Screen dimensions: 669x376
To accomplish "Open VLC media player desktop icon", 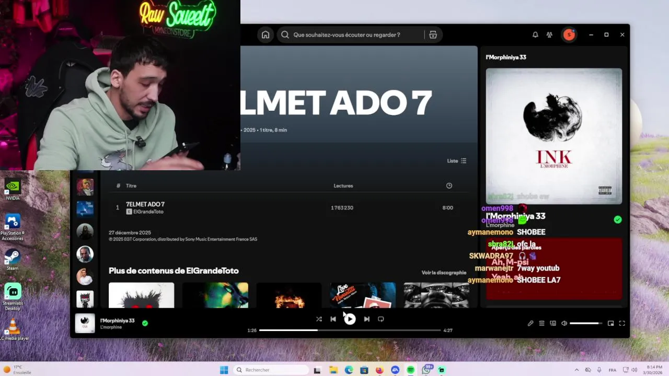I will pyautogui.click(x=13, y=330).
